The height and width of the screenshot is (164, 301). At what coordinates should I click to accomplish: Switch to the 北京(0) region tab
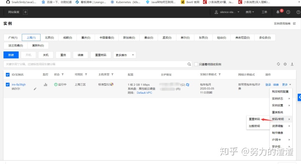pyautogui.click(x=49, y=38)
